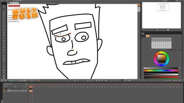Click the Name column header in timeline
This screenshot has width=184, height=103.
click(15, 86)
